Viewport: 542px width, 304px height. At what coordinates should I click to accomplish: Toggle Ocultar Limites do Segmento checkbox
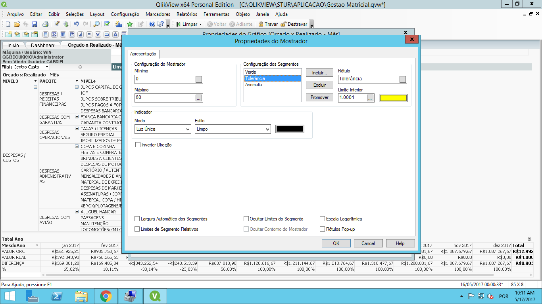tap(246, 218)
